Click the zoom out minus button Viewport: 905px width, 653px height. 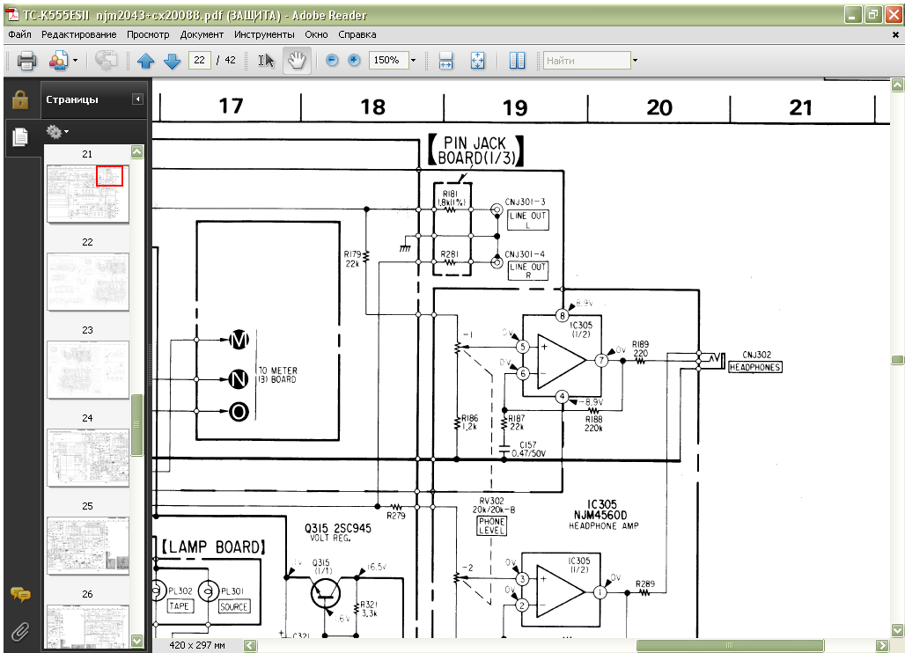pyautogui.click(x=332, y=60)
